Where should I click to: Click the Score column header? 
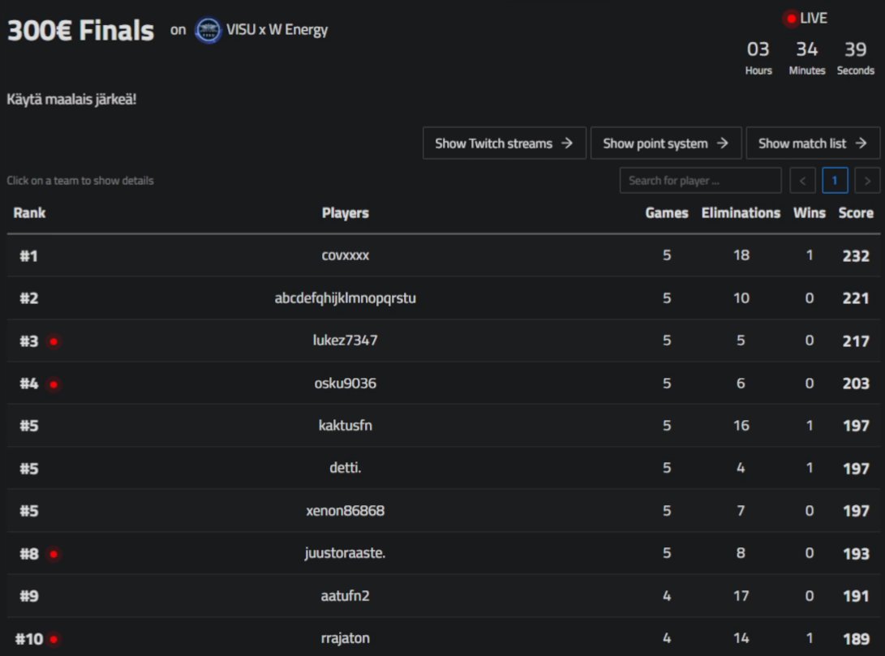(x=856, y=212)
